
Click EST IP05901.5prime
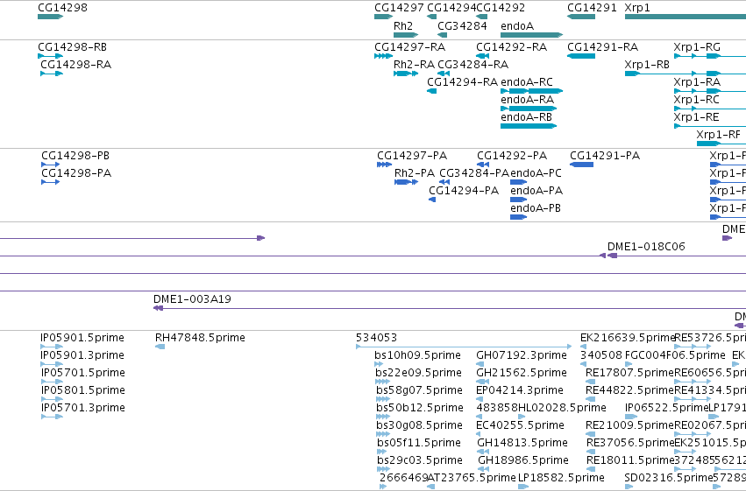[x=52, y=347]
